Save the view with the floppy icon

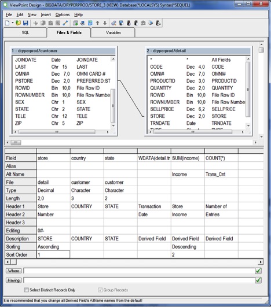click(25, 23)
